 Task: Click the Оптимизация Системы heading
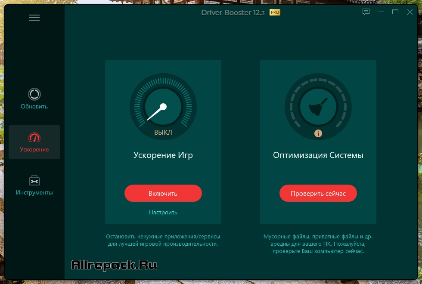318,155
